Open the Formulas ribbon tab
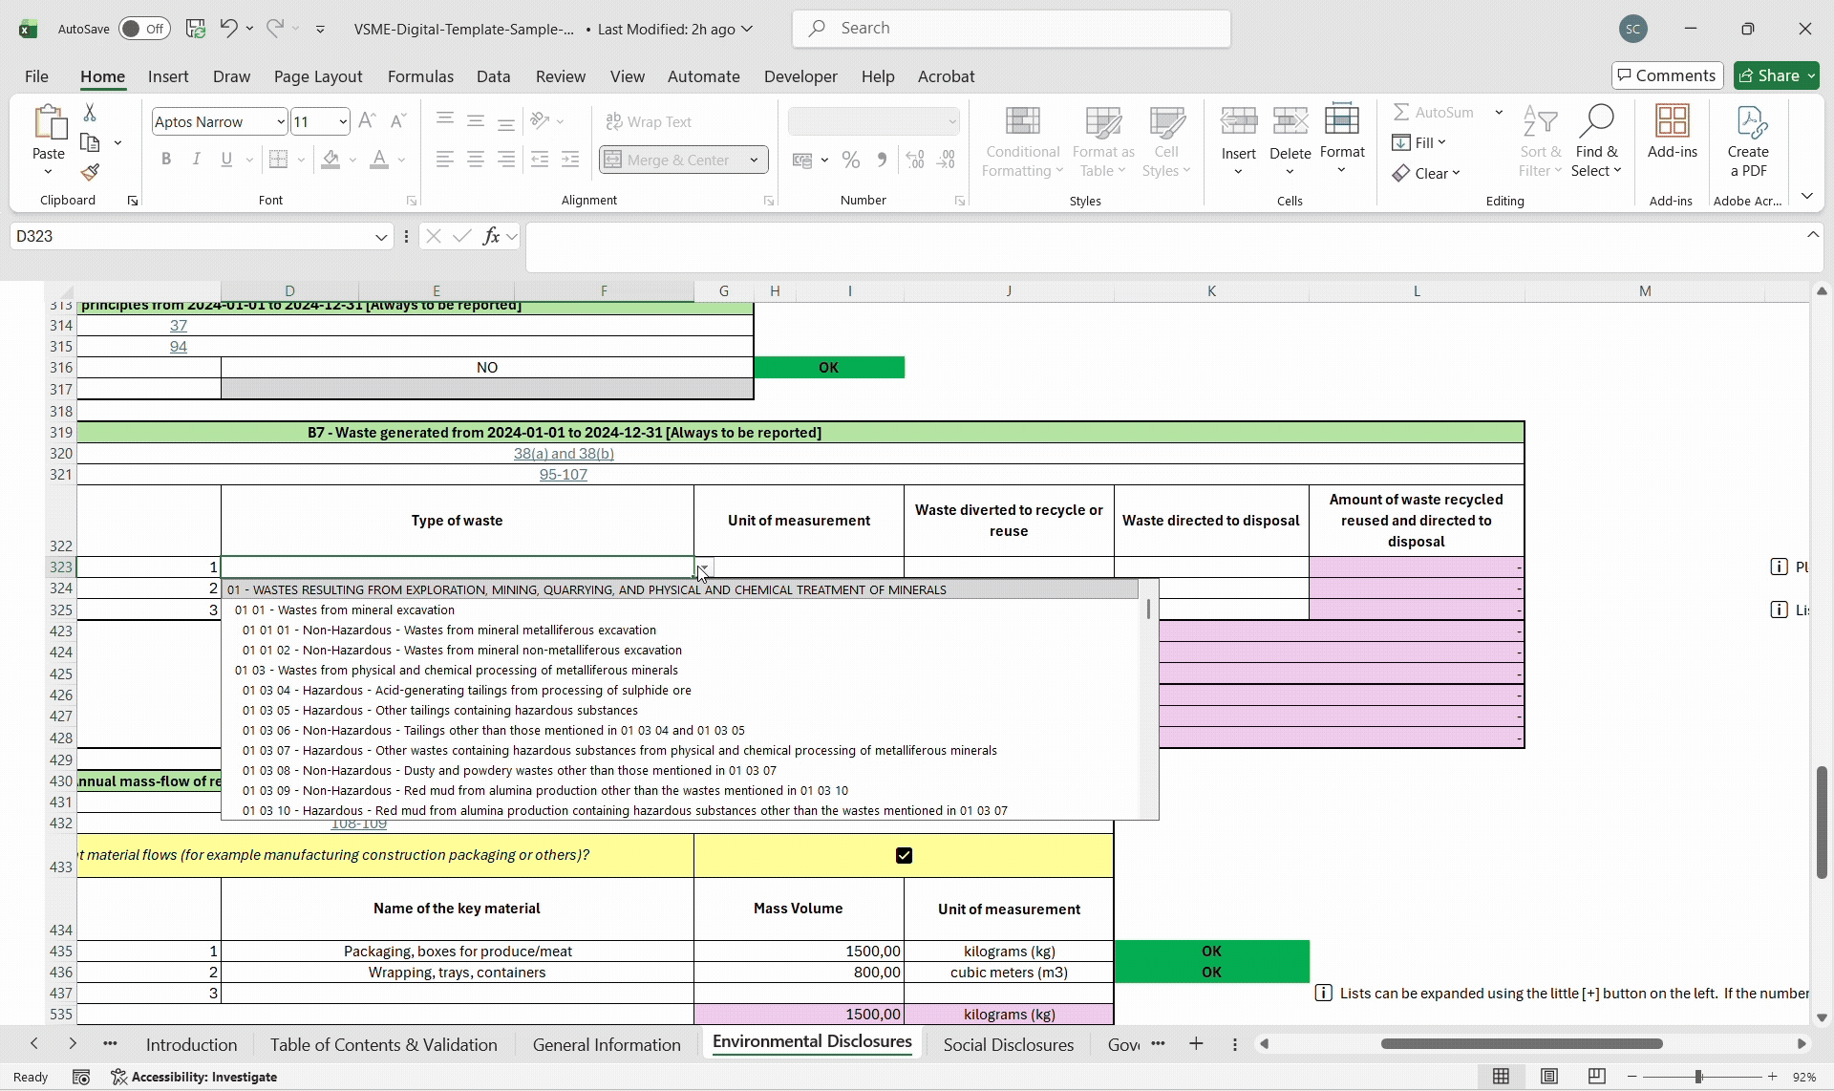 point(420,76)
